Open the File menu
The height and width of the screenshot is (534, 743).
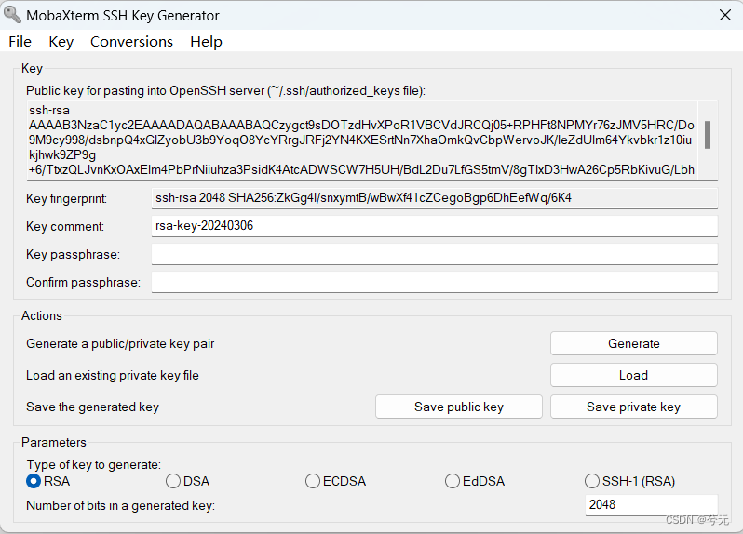[x=20, y=42]
